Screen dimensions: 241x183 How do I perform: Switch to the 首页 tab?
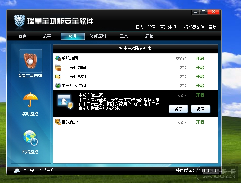[22, 36]
